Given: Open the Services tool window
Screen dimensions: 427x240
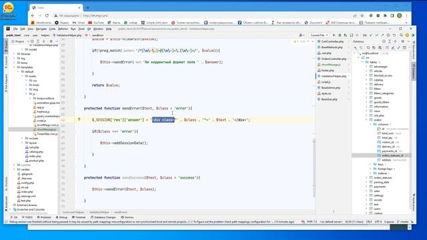Looking at the screenshot, I should click(127, 217).
